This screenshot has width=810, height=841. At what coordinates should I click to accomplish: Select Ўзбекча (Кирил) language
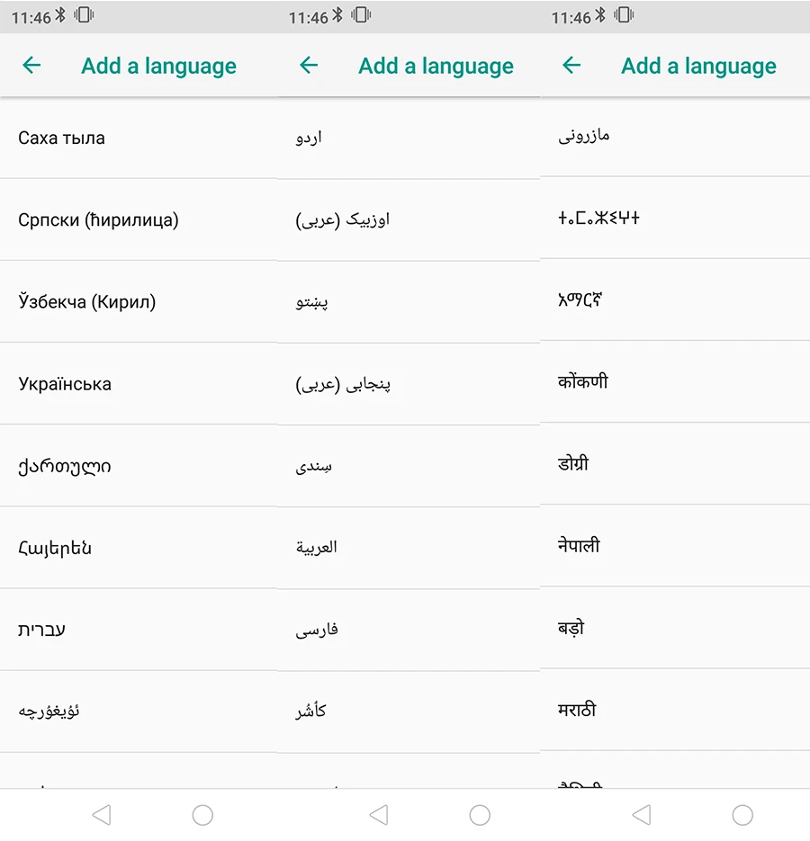(139, 302)
